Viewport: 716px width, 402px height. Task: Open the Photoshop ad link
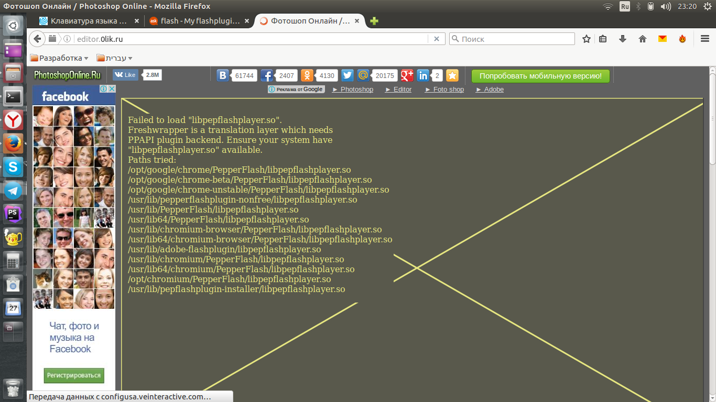[353, 90]
